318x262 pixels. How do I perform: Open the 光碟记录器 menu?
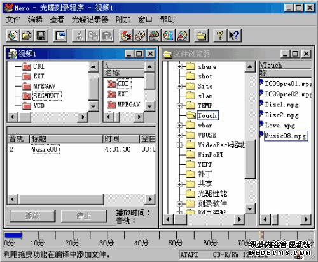point(90,20)
